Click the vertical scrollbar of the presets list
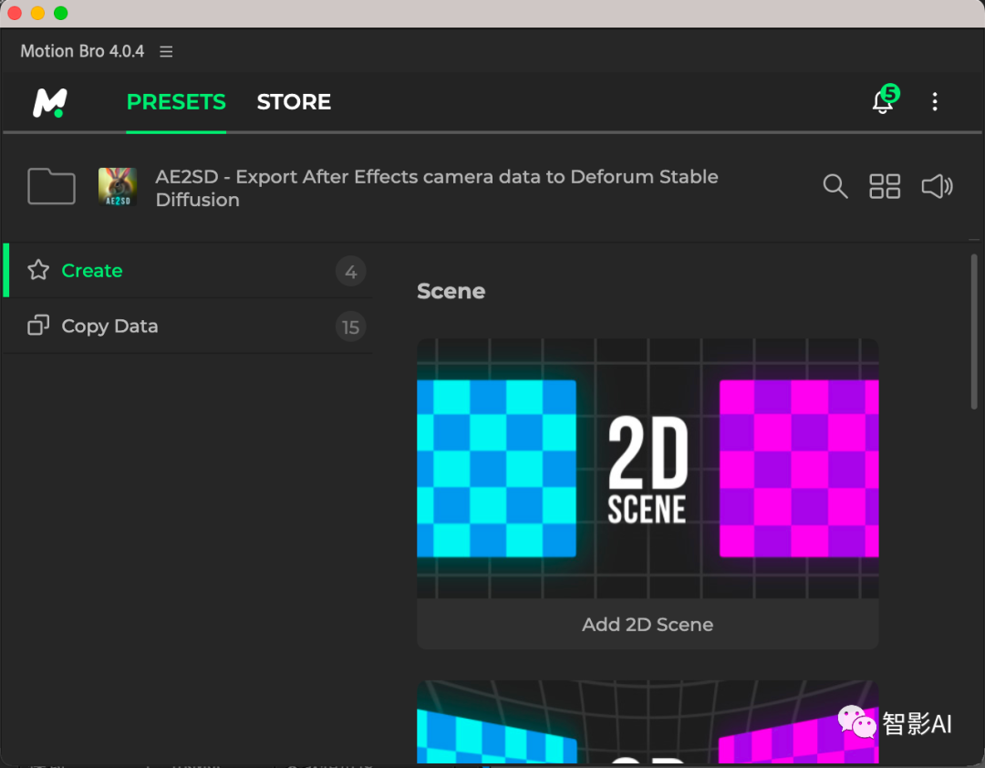Screen dimensions: 985x768 pos(974,332)
